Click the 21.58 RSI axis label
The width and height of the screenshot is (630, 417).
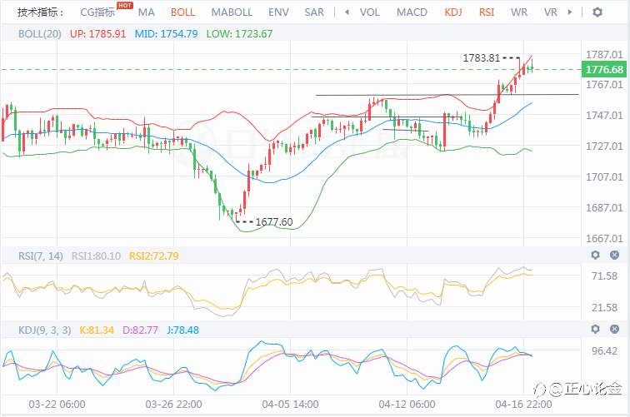click(604, 308)
